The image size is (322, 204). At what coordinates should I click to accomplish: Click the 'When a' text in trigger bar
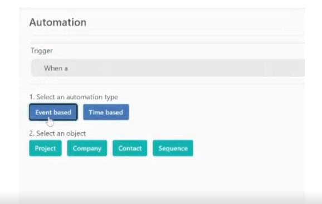click(x=56, y=68)
